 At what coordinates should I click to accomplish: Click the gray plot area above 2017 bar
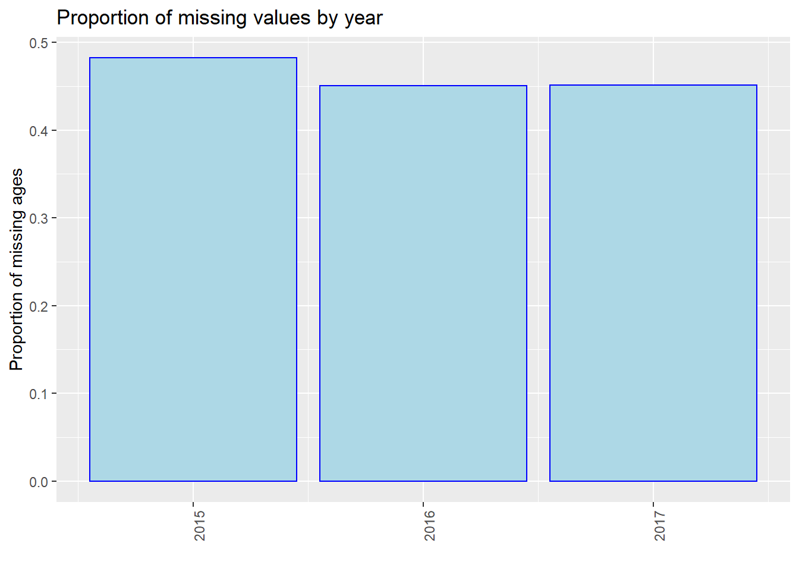point(653,62)
